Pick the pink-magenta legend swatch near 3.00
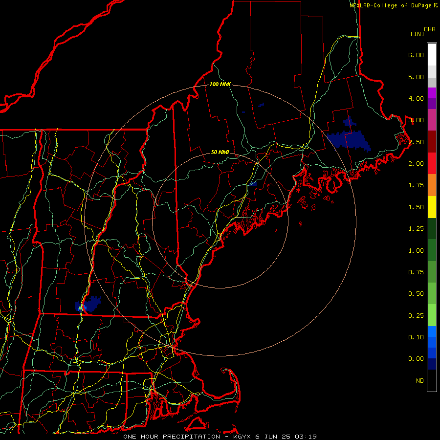The width and height of the screenshot is (440, 440). click(x=432, y=120)
